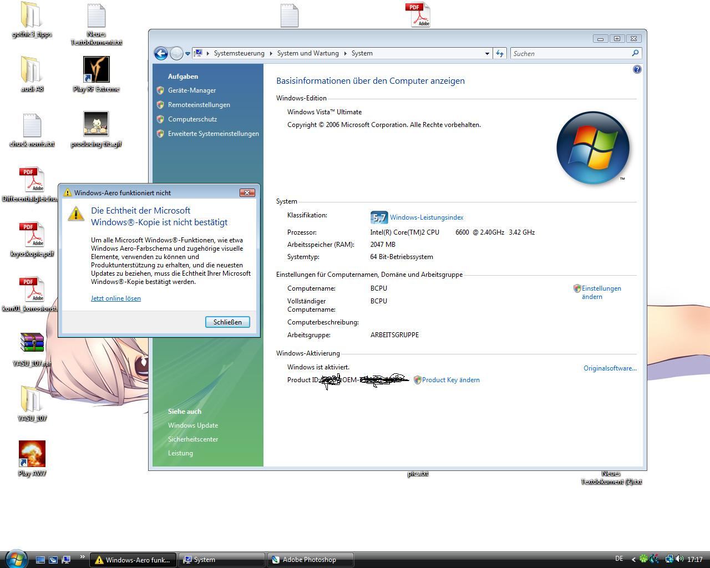
Task: Click the magnifier search icon
Action: pos(636,53)
